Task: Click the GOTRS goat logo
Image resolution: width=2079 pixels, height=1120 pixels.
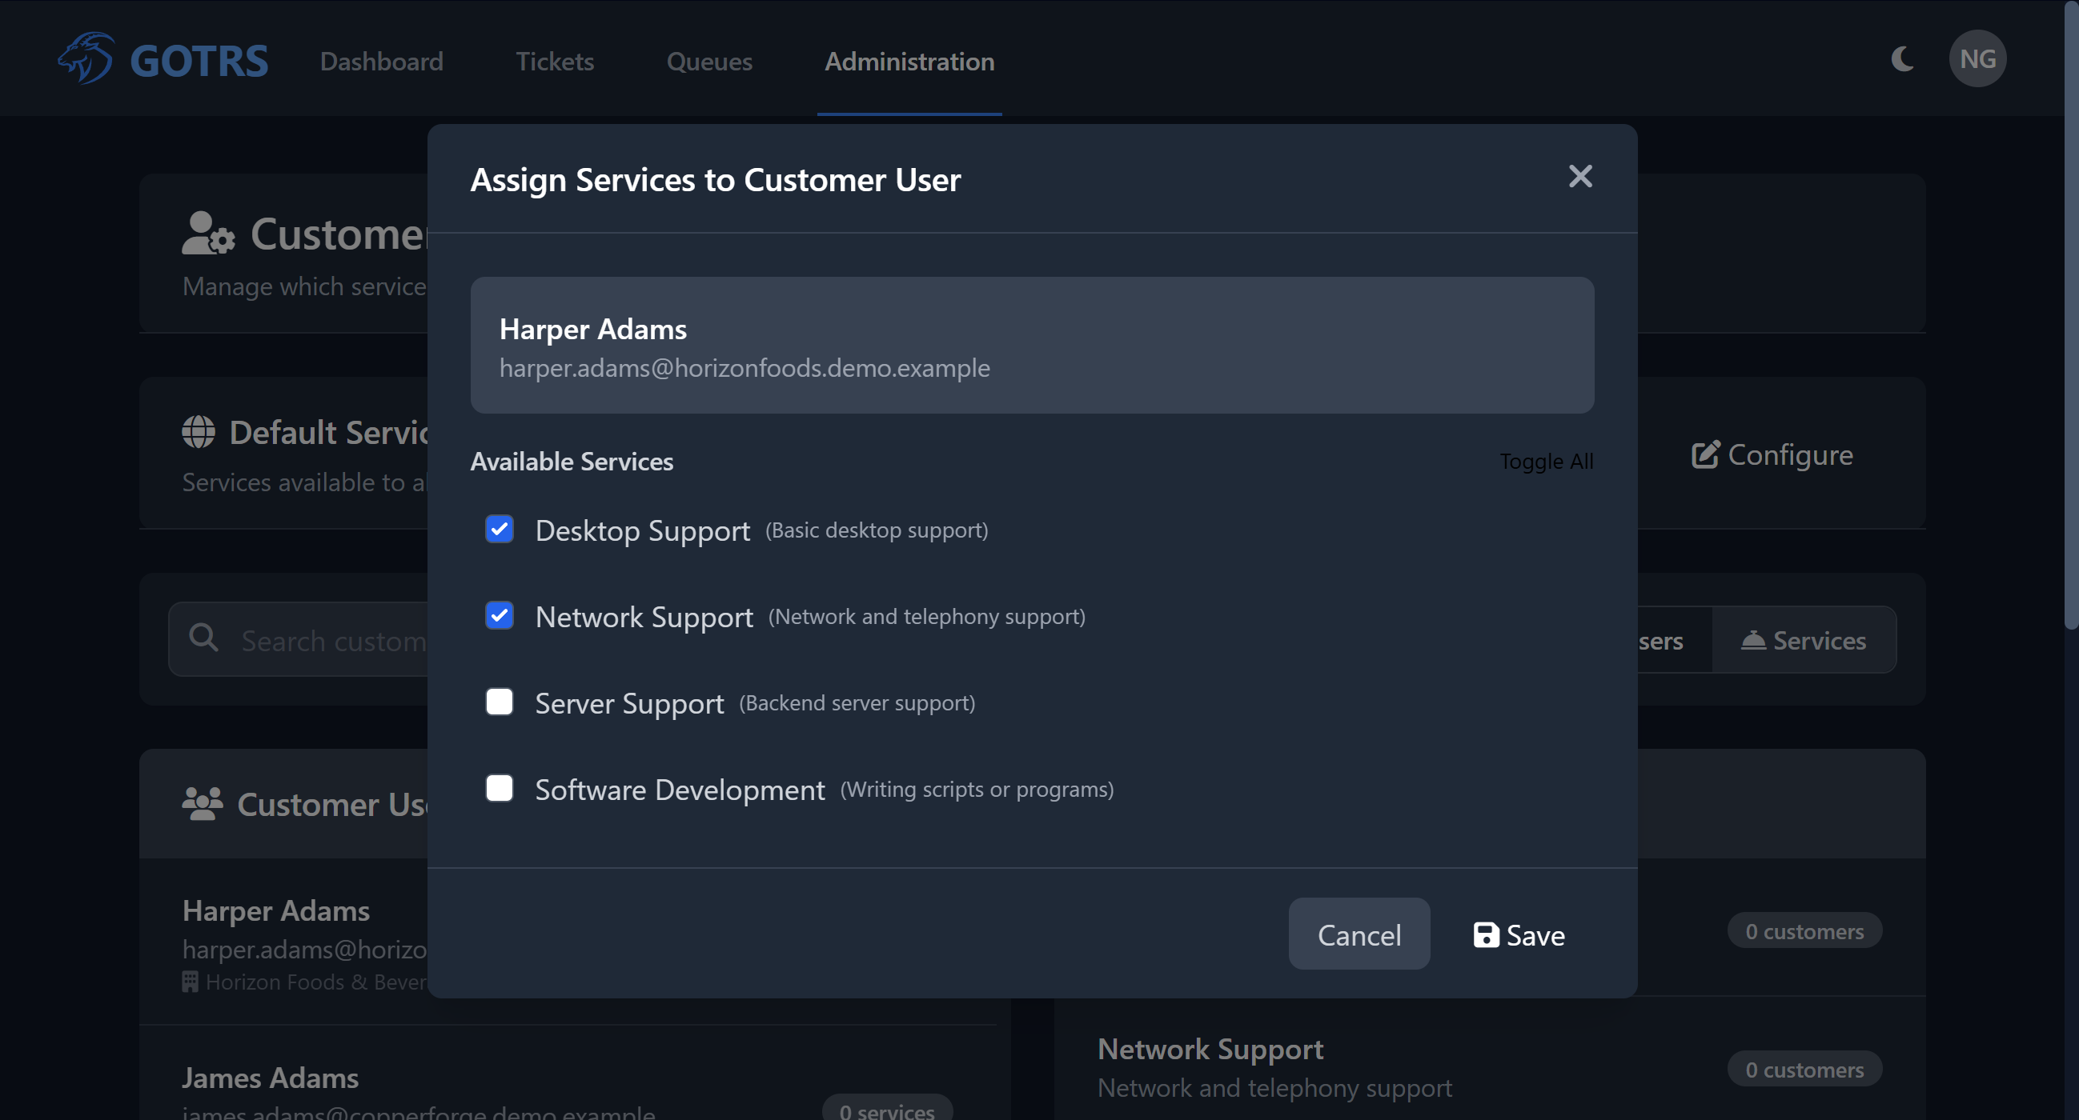Action: [86, 58]
